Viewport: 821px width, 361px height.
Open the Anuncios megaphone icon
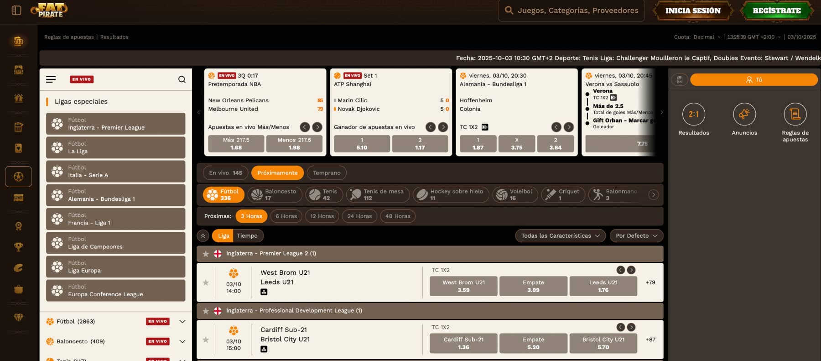744,114
